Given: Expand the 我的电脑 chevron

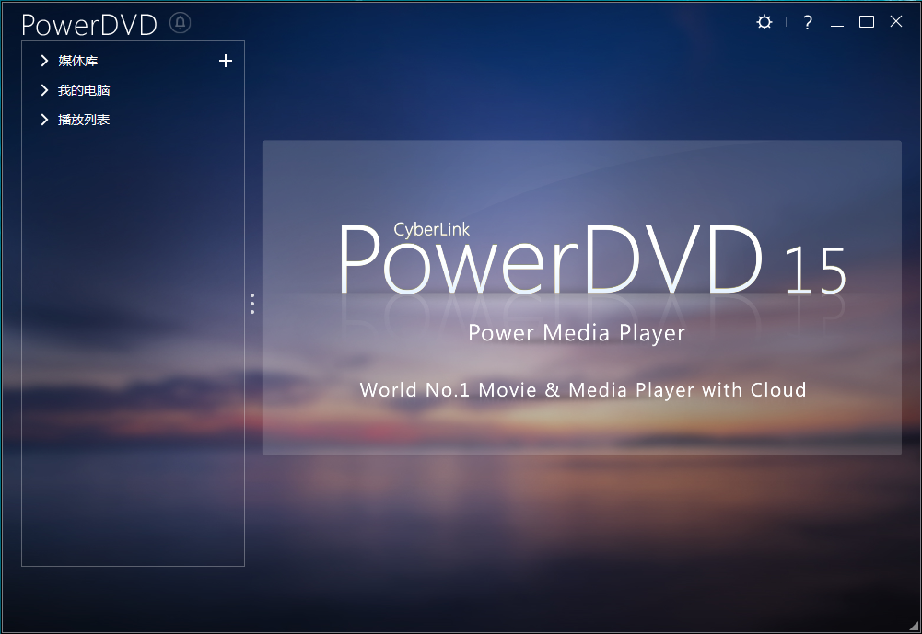Looking at the screenshot, I should click(x=44, y=90).
